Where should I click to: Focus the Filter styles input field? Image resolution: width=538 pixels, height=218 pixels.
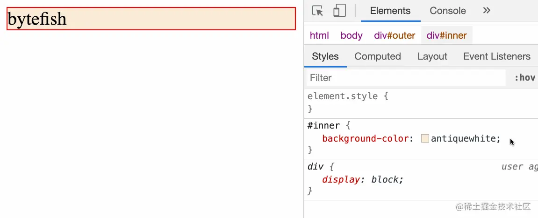click(x=406, y=78)
